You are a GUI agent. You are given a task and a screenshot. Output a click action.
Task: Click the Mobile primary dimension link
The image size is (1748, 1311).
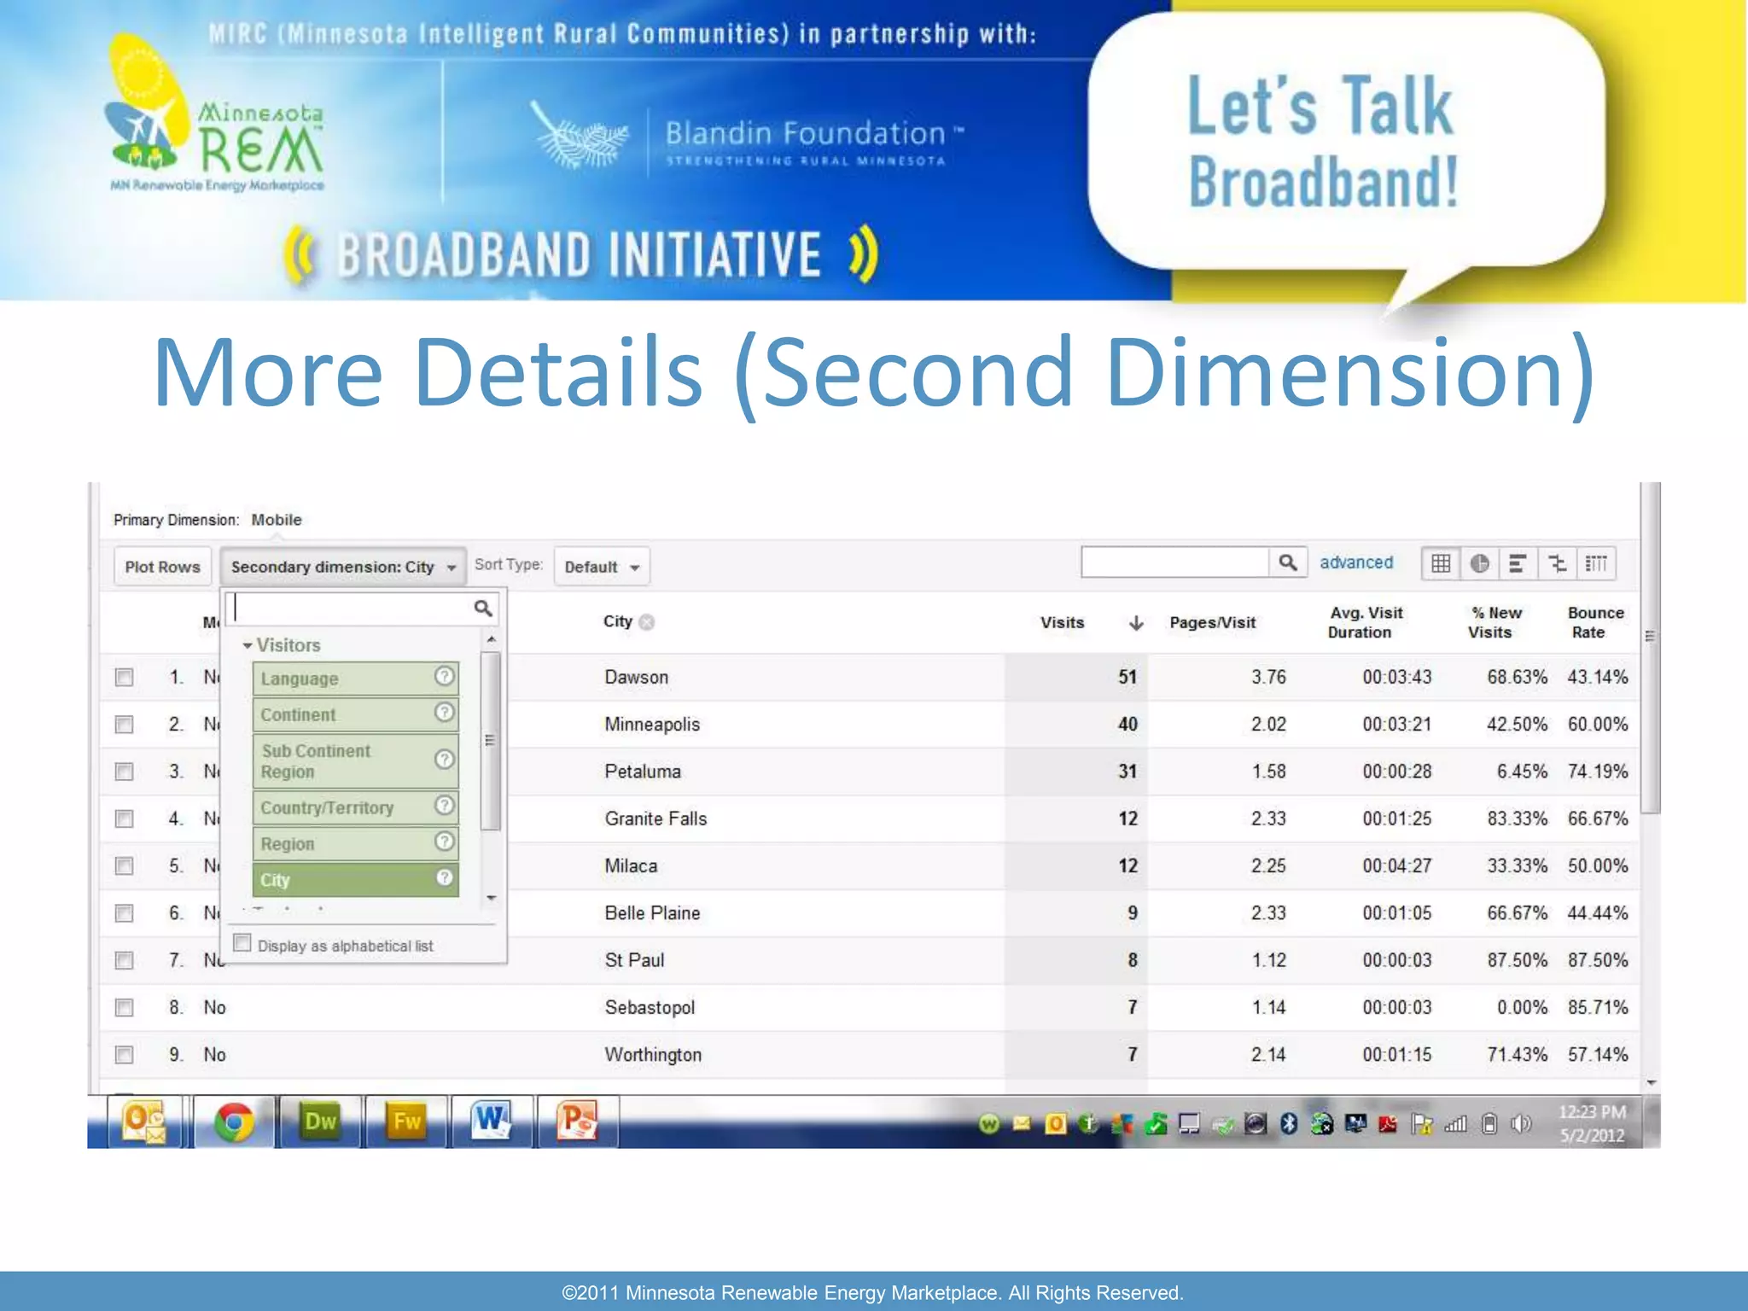(x=277, y=520)
